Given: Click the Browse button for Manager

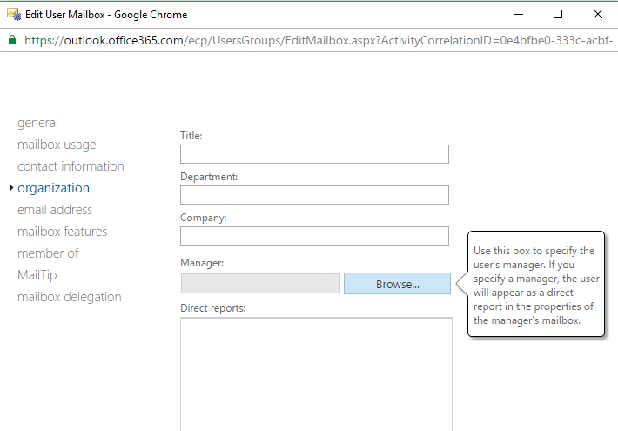Looking at the screenshot, I should pyautogui.click(x=397, y=284).
